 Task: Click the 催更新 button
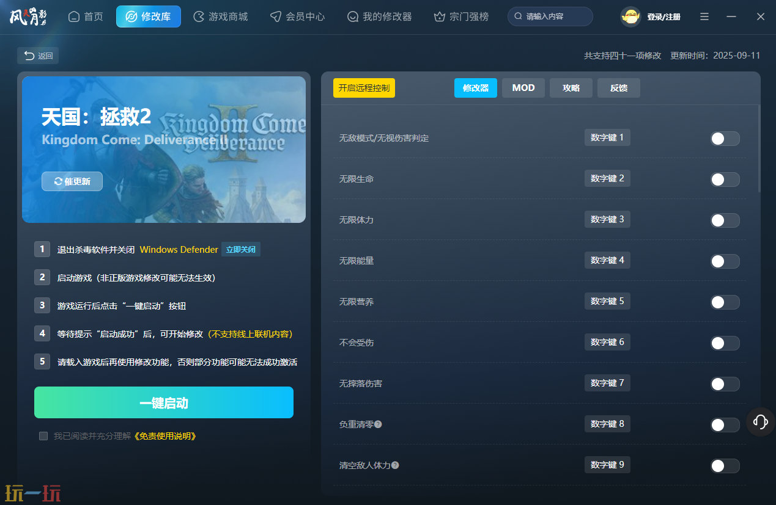pyautogui.click(x=72, y=181)
